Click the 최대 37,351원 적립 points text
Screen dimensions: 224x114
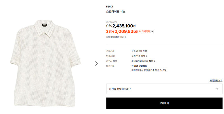[x=115, y=37]
